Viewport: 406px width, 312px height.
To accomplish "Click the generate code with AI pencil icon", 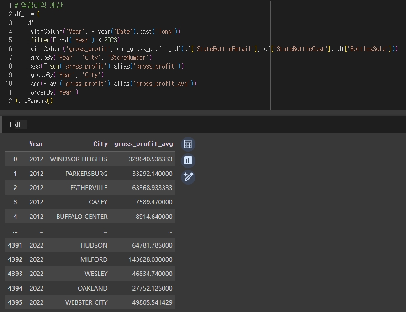I will [x=188, y=177].
